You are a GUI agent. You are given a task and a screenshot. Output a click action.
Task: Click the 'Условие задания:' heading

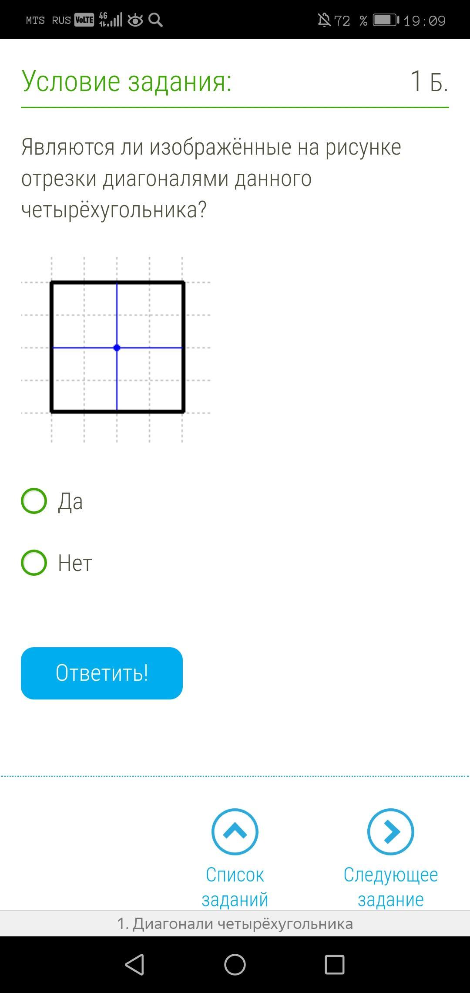pyautogui.click(x=127, y=81)
